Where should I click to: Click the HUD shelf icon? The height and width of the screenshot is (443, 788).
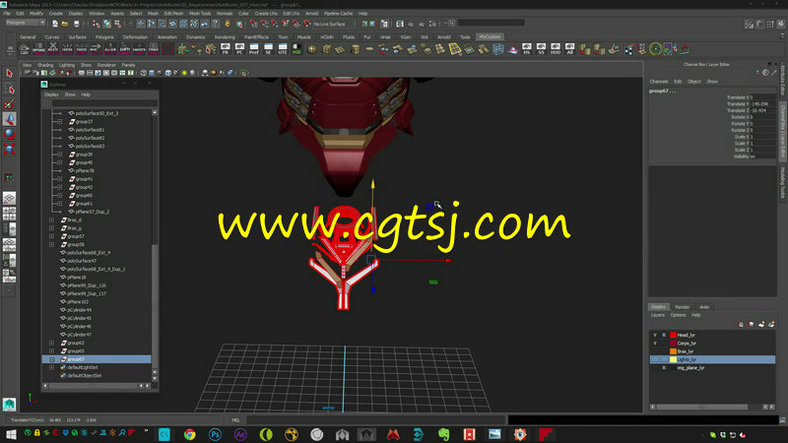(x=556, y=48)
